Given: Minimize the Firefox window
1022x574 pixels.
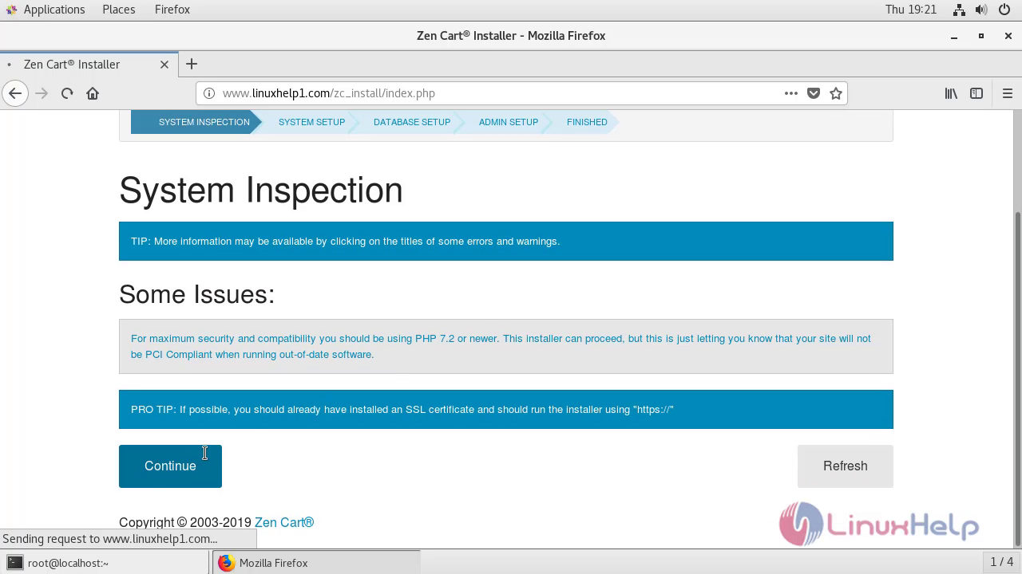Looking at the screenshot, I should [x=953, y=36].
